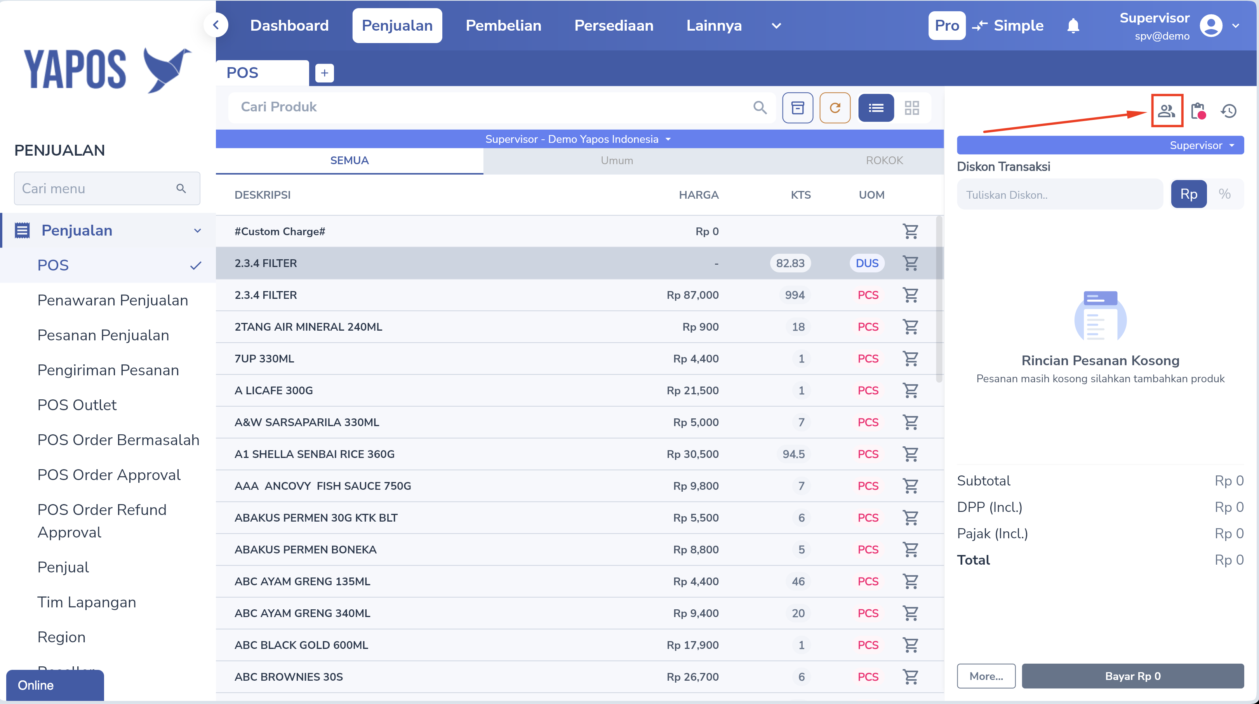Add a new POS tab with plus
The width and height of the screenshot is (1259, 704).
click(325, 73)
